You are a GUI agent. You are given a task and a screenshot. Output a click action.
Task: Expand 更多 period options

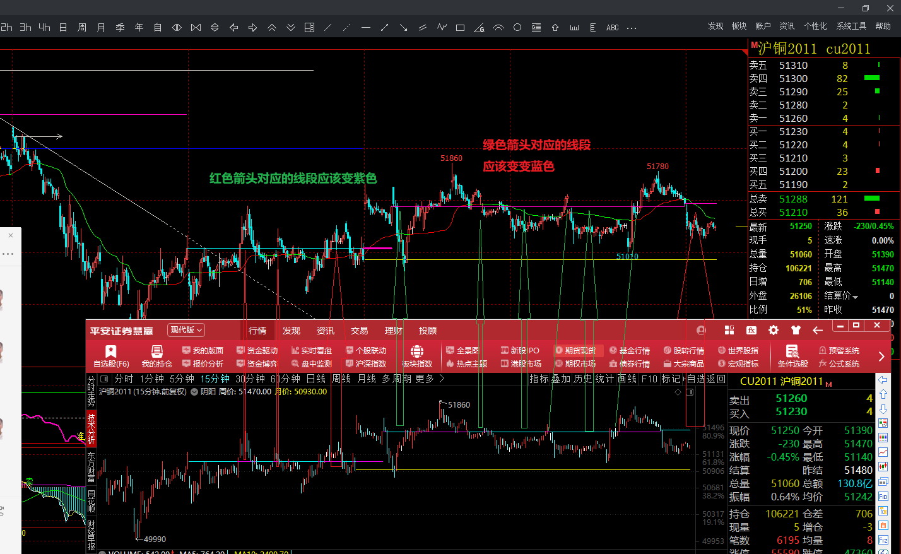tap(430, 379)
